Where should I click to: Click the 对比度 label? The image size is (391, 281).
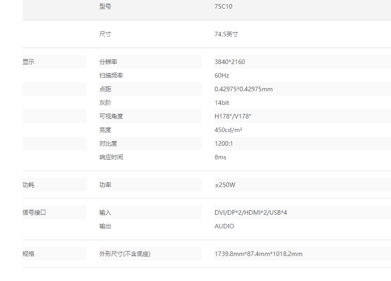[x=108, y=143]
